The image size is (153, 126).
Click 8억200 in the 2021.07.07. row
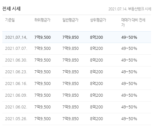point(96,49)
